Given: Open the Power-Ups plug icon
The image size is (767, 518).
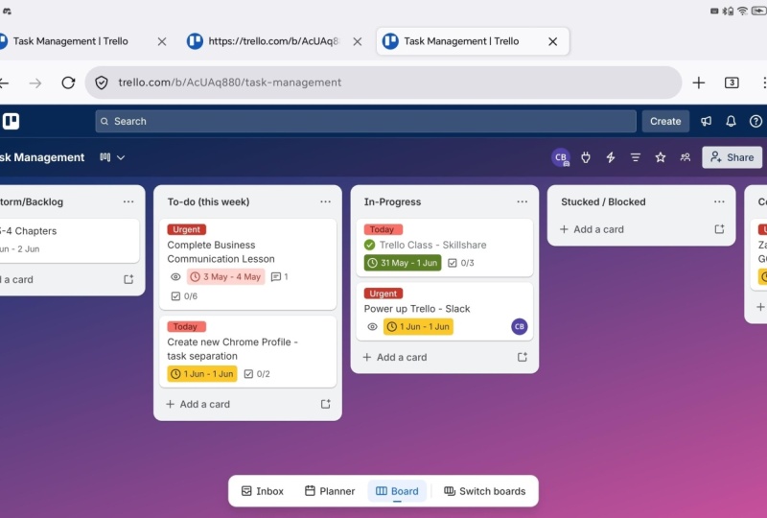Looking at the screenshot, I should [586, 157].
